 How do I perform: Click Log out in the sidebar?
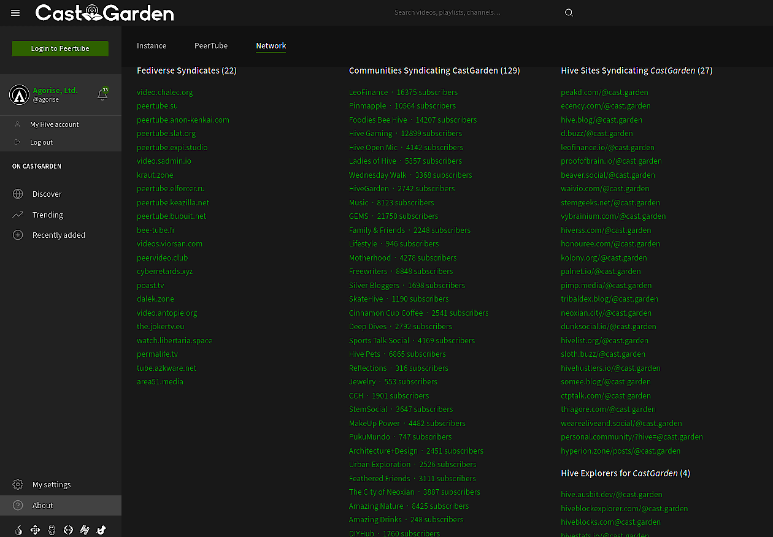tap(41, 142)
